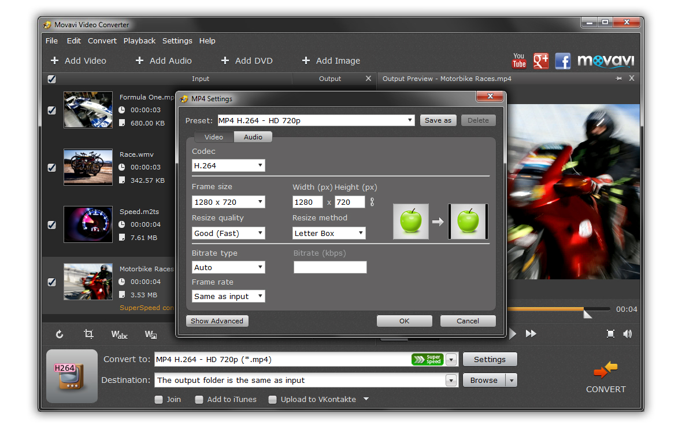Image resolution: width=682 pixels, height=428 pixels.
Task: Click the play button in preview
Action: click(513, 334)
